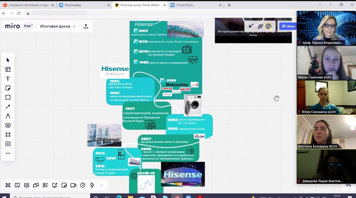Viewport: 356px width, 198px height.
Task: Click the blue Share button
Action: click(x=288, y=26)
